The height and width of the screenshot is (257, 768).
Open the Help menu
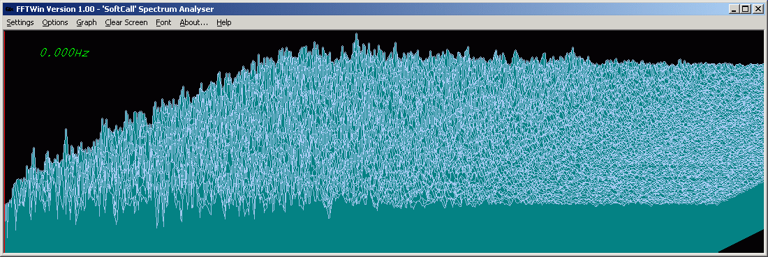pos(224,22)
